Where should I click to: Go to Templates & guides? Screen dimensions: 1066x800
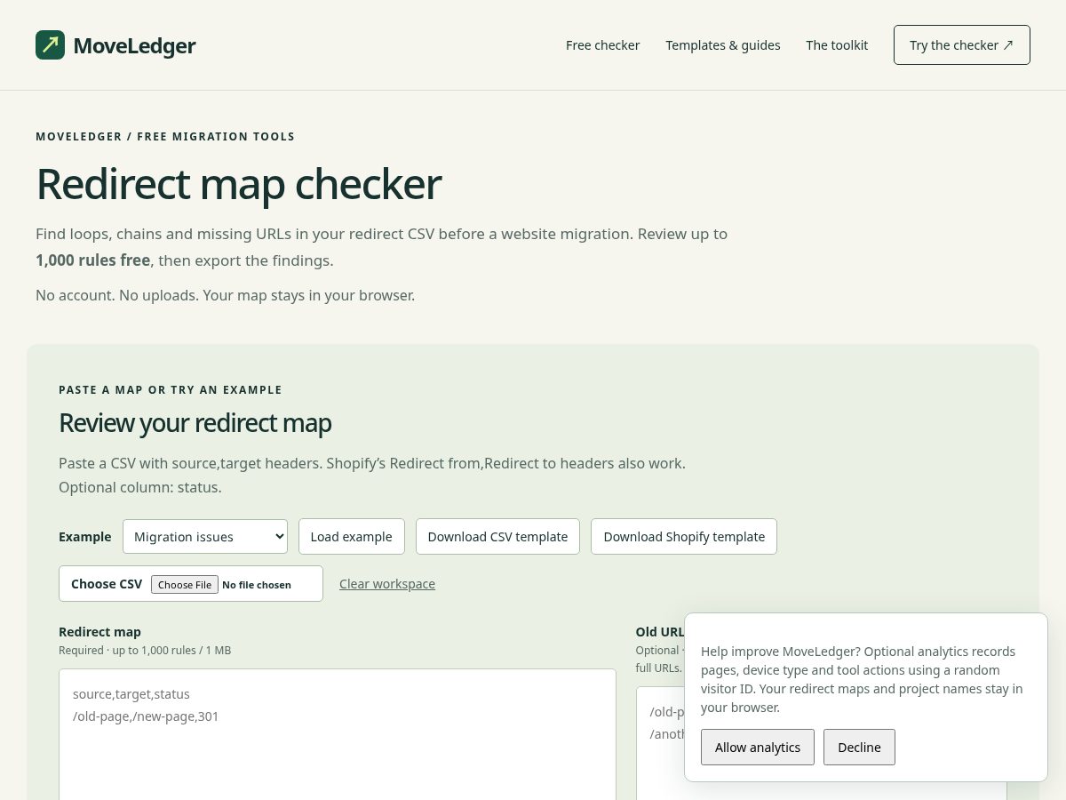click(723, 45)
